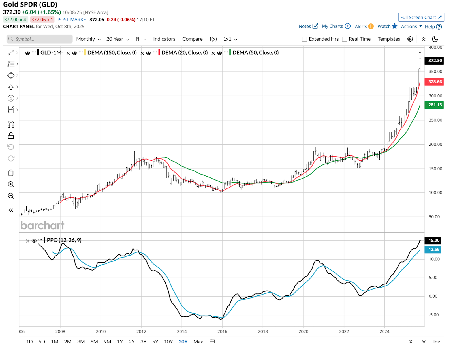Delete drawings with the trash icon

pos(11,173)
